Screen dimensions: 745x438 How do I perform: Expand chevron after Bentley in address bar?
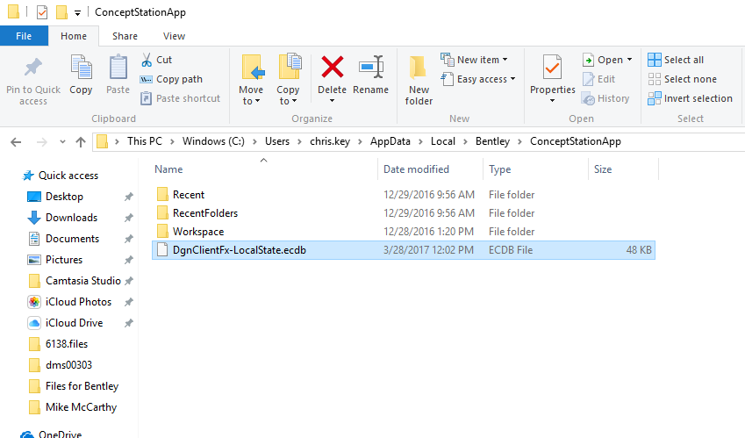click(x=519, y=141)
